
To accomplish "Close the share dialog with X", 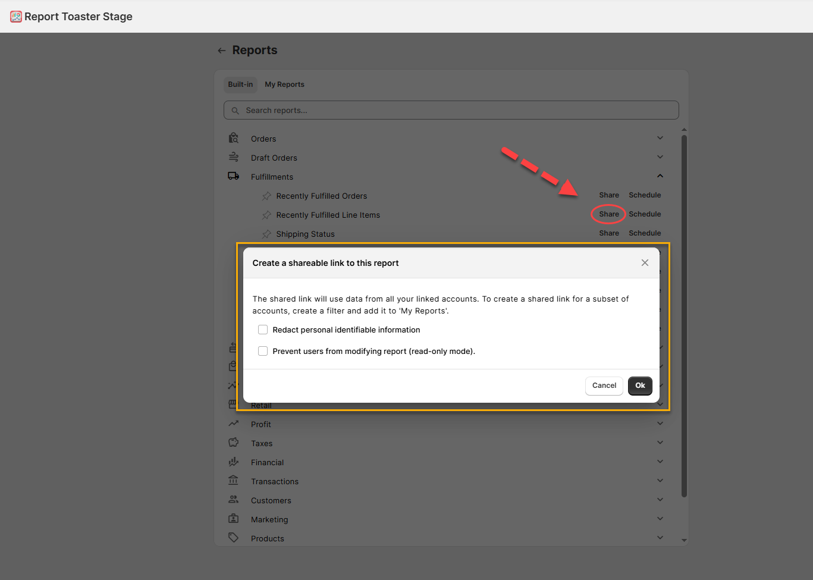I will (645, 263).
